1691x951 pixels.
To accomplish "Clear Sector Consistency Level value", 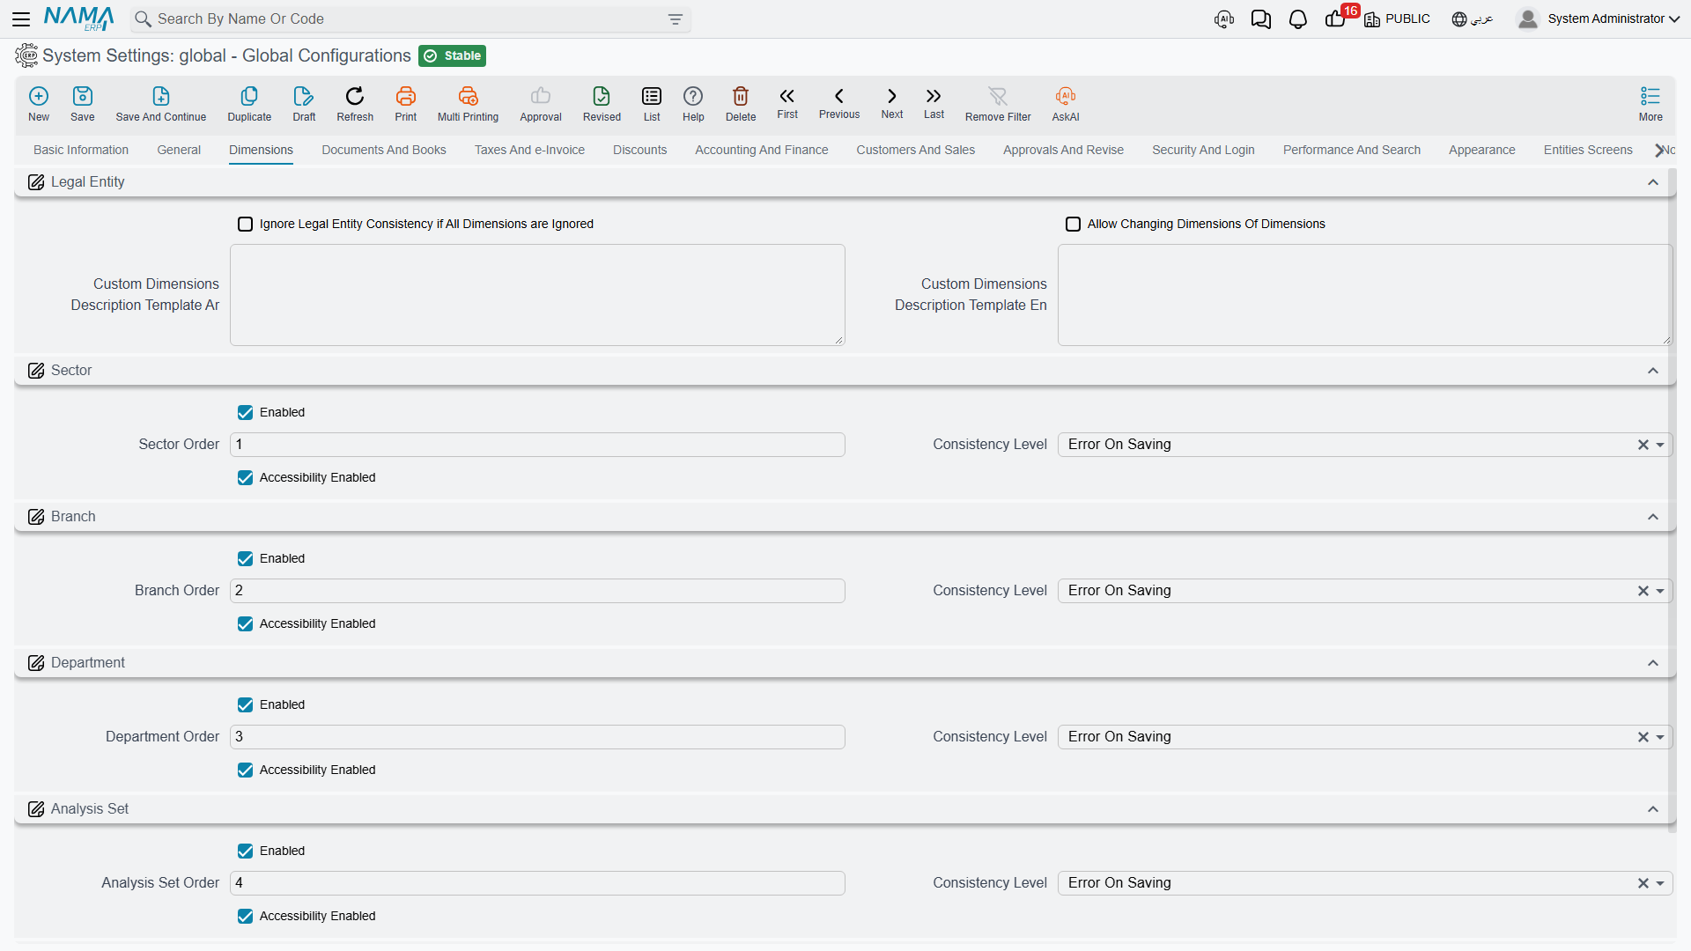I will click(1643, 446).
